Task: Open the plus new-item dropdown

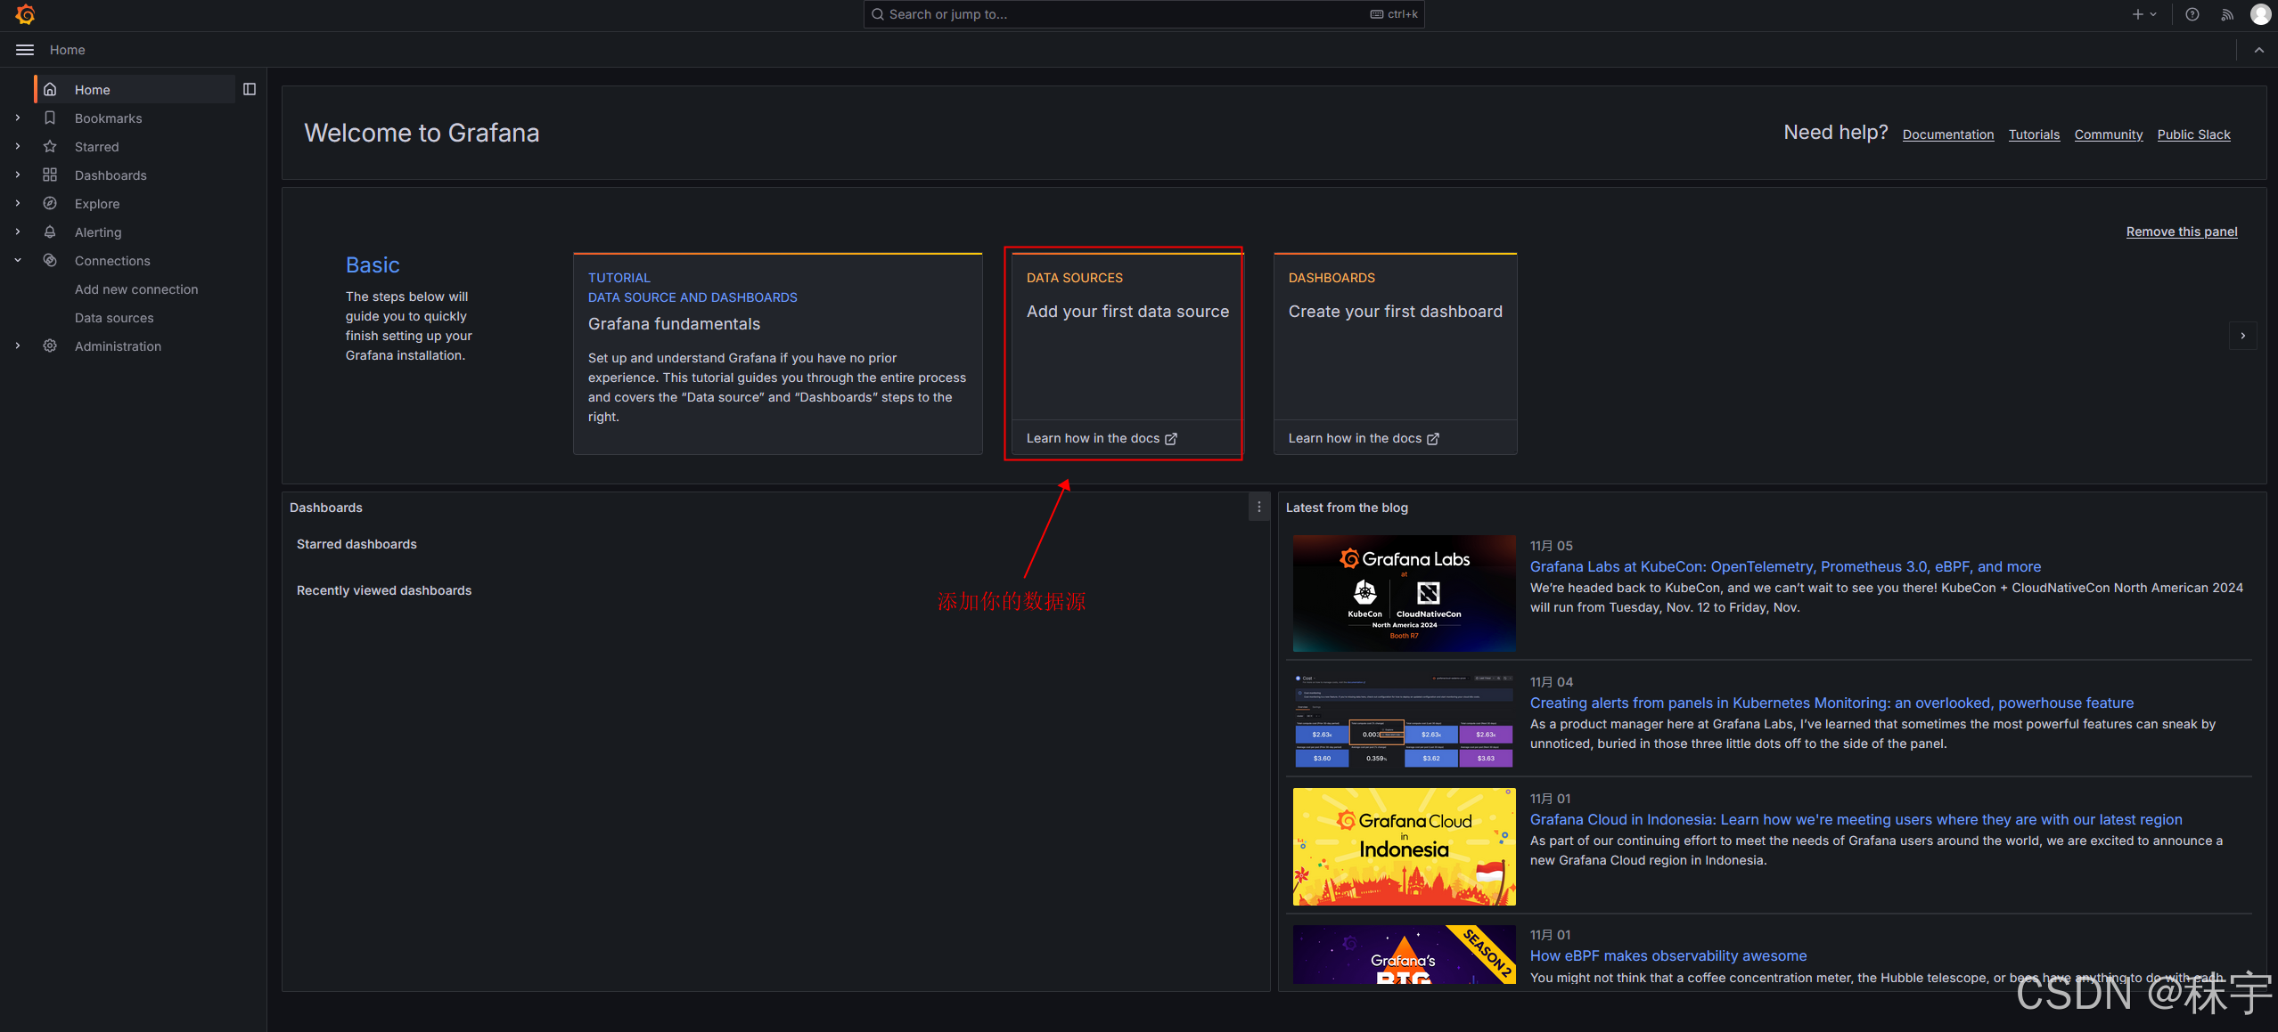Action: [2144, 14]
